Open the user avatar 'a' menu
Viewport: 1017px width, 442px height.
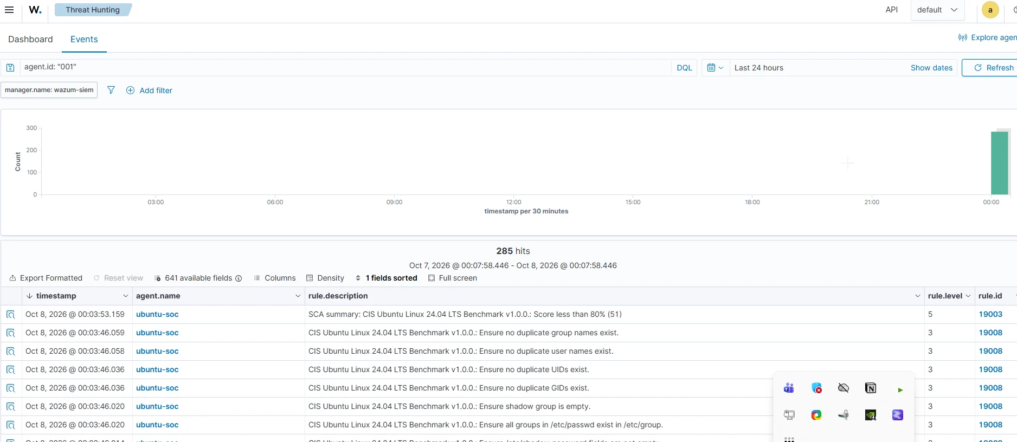990,10
